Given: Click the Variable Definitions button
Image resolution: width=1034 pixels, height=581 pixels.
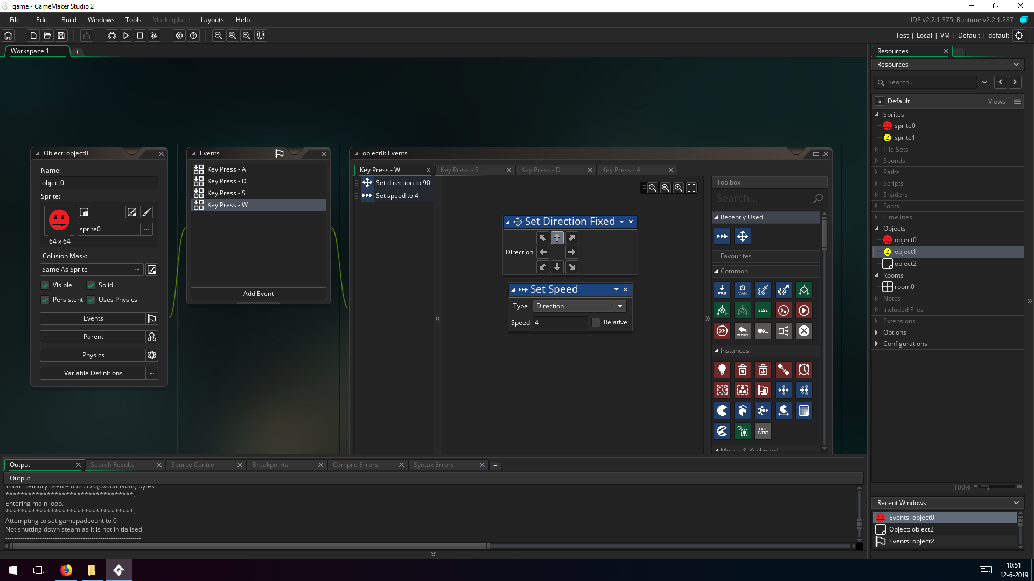Looking at the screenshot, I should pyautogui.click(x=93, y=373).
